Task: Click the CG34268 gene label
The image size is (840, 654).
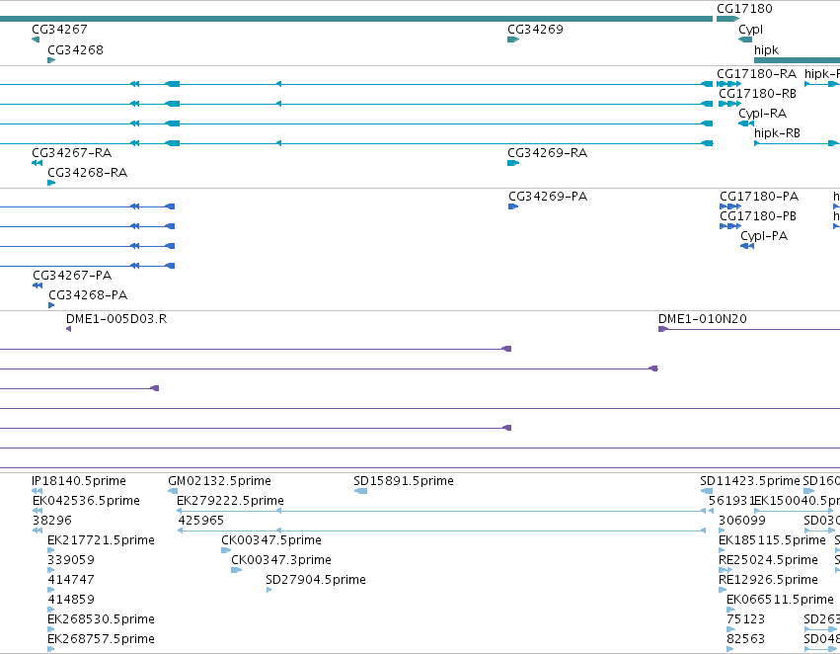Action: (x=75, y=49)
